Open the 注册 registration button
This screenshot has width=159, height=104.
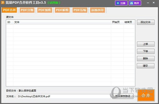121,3
